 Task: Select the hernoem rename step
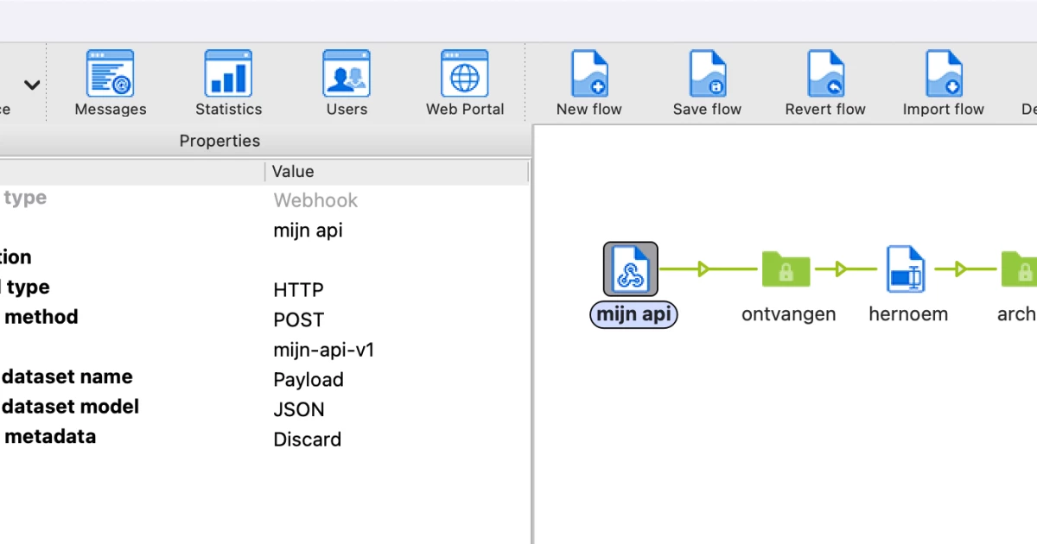[906, 269]
